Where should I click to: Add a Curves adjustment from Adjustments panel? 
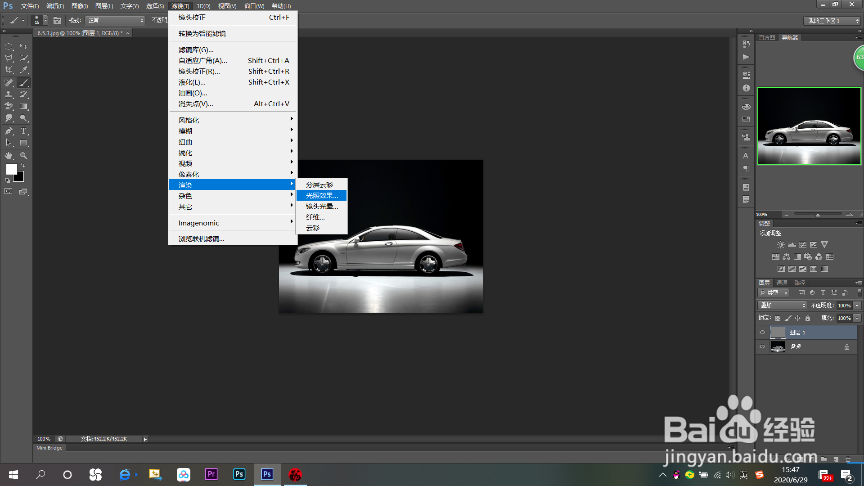pos(802,245)
